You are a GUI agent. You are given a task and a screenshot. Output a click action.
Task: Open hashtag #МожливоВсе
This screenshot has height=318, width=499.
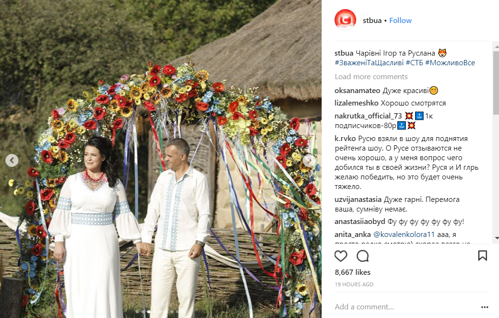point(450,63)
